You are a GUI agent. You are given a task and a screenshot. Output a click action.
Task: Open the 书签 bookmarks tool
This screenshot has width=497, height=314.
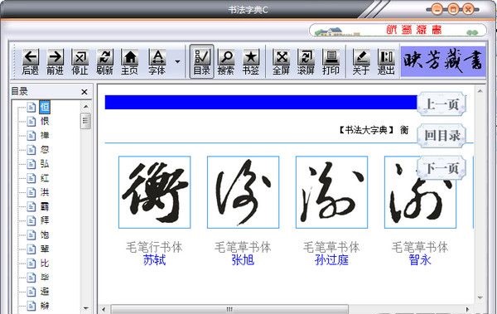tap(251, 62)
